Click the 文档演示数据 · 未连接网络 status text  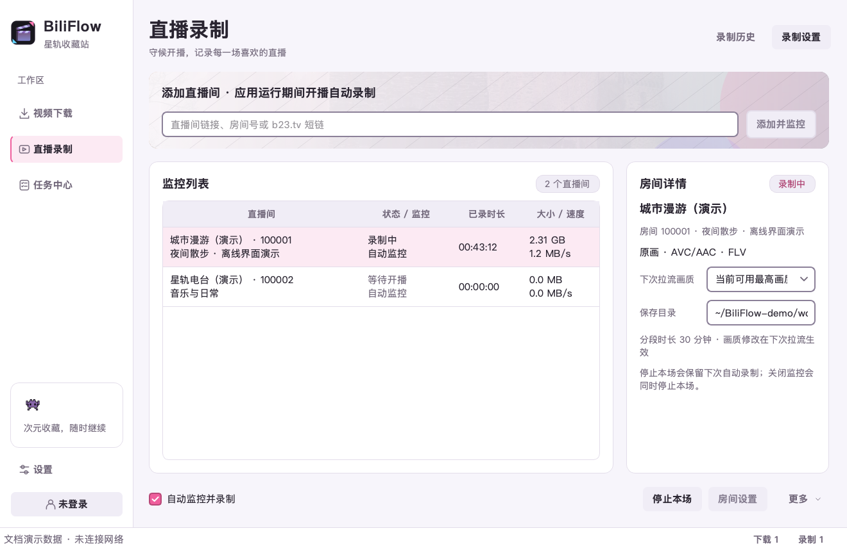tap(64, 539)
